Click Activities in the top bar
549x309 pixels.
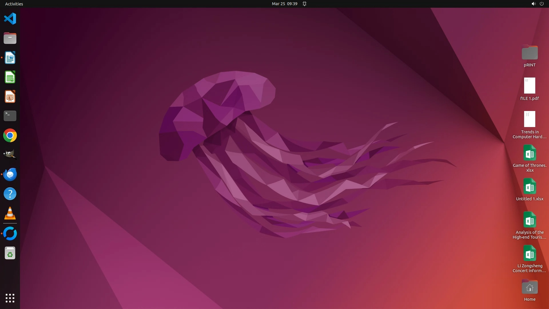(14, 4)
